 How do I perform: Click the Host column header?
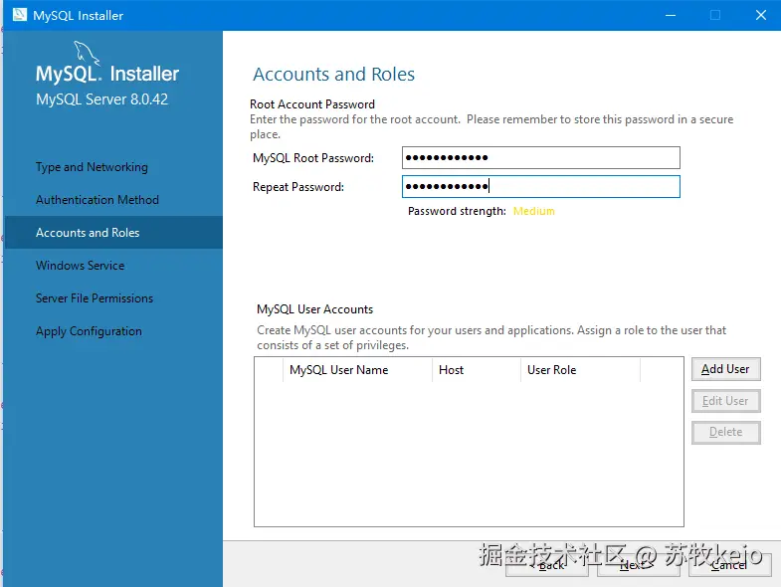pyautogui.click(x=477, y=370)
